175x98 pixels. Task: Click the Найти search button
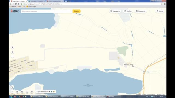[77, 11]
